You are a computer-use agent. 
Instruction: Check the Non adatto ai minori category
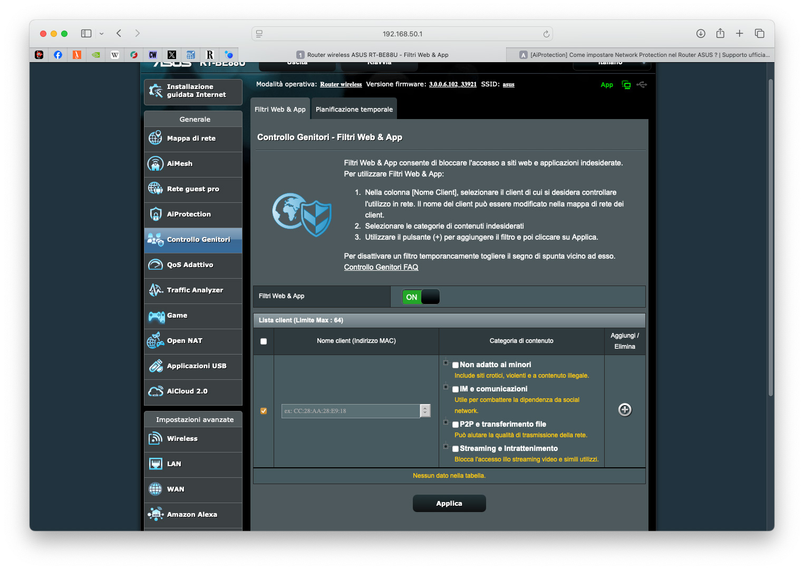456,365
